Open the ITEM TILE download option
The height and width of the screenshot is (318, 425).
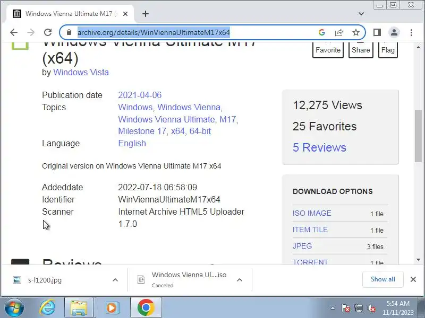tap(310, 229)
